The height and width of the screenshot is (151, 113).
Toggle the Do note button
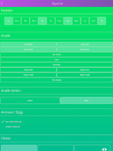[x=8, y=21]
